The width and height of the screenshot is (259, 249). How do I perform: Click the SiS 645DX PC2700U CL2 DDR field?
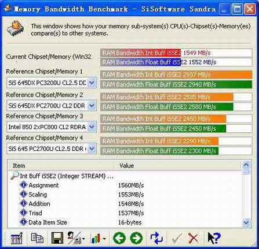(x=52, y=106)
